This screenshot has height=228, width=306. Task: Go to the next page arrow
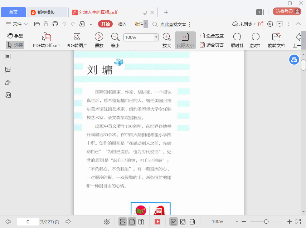[x=68, y=222]
